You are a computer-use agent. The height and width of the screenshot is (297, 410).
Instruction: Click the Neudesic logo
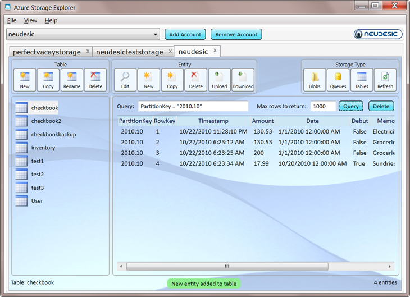click(378, 34)
